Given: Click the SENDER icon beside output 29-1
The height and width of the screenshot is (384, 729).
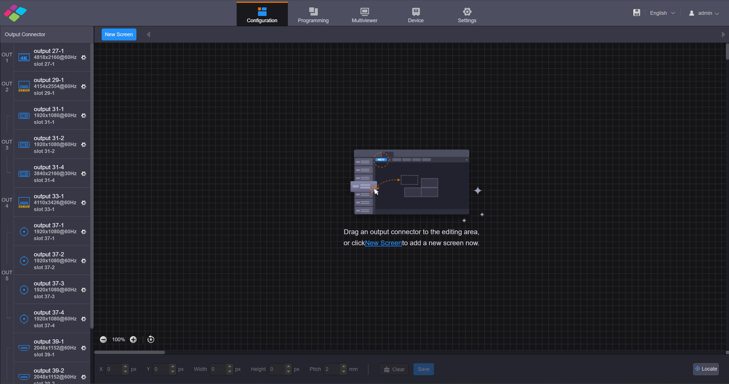Looking at the screenshot, I should click(24, 86).
